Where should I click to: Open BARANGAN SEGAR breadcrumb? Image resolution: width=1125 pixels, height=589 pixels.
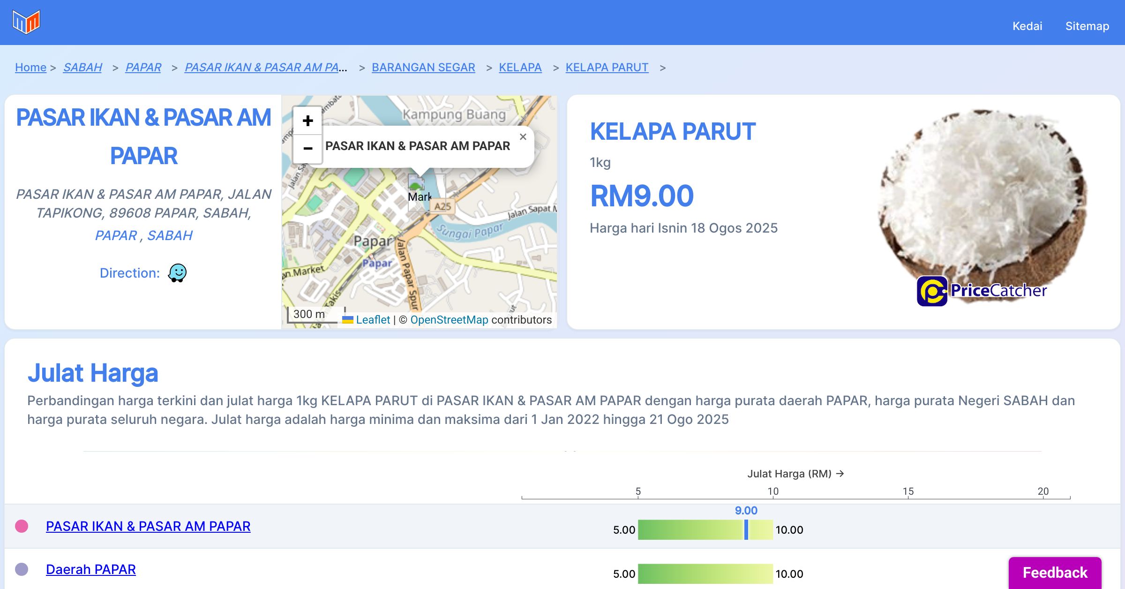click(x=423, y=68)
